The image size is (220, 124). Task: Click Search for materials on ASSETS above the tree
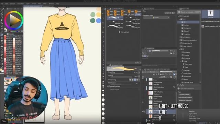pos(189,12)
